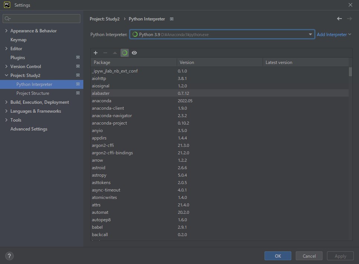The height and width of the screenshot is (264, 359).
Task: Select the argon2-cffi-bindings package row
Action: tap(220, 152)
